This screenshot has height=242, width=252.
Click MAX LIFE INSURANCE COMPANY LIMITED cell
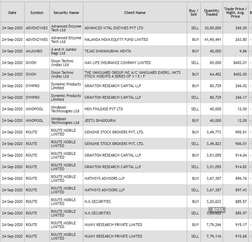click(x=118, y=63)
